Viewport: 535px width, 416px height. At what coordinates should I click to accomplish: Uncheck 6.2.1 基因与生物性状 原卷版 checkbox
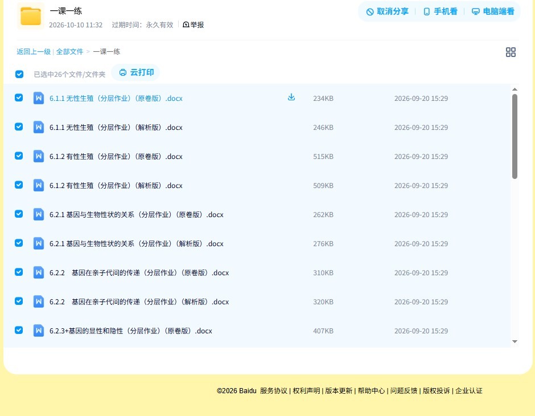[x=19, y=214]
